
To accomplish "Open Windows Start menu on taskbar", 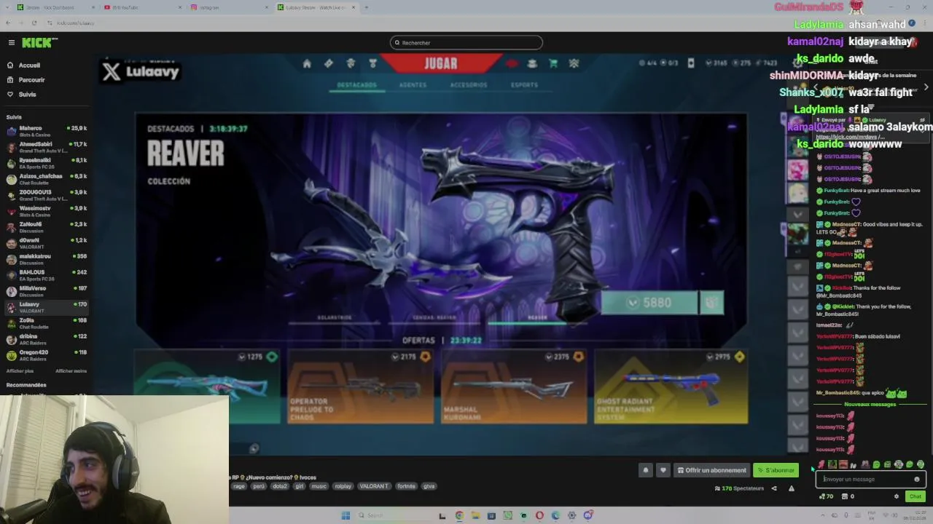I will pos(346,516).
